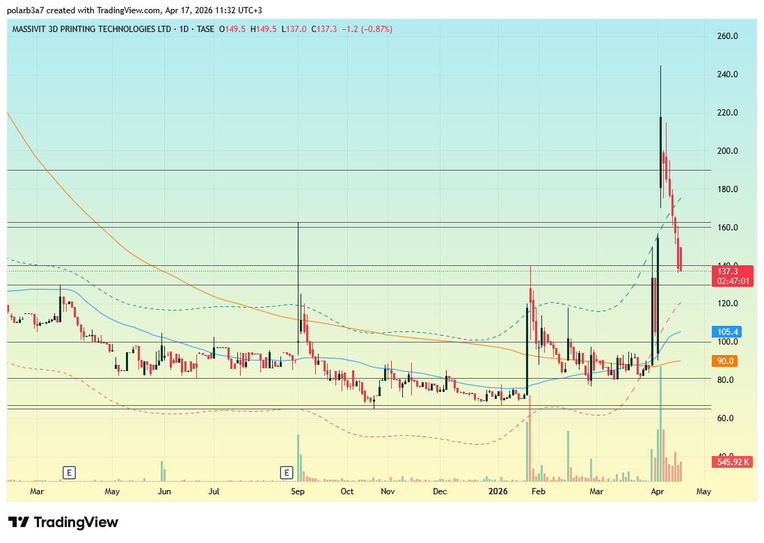Click the 220.0 price axis label
Screen dimensions: 764x543
pos(727,113)
